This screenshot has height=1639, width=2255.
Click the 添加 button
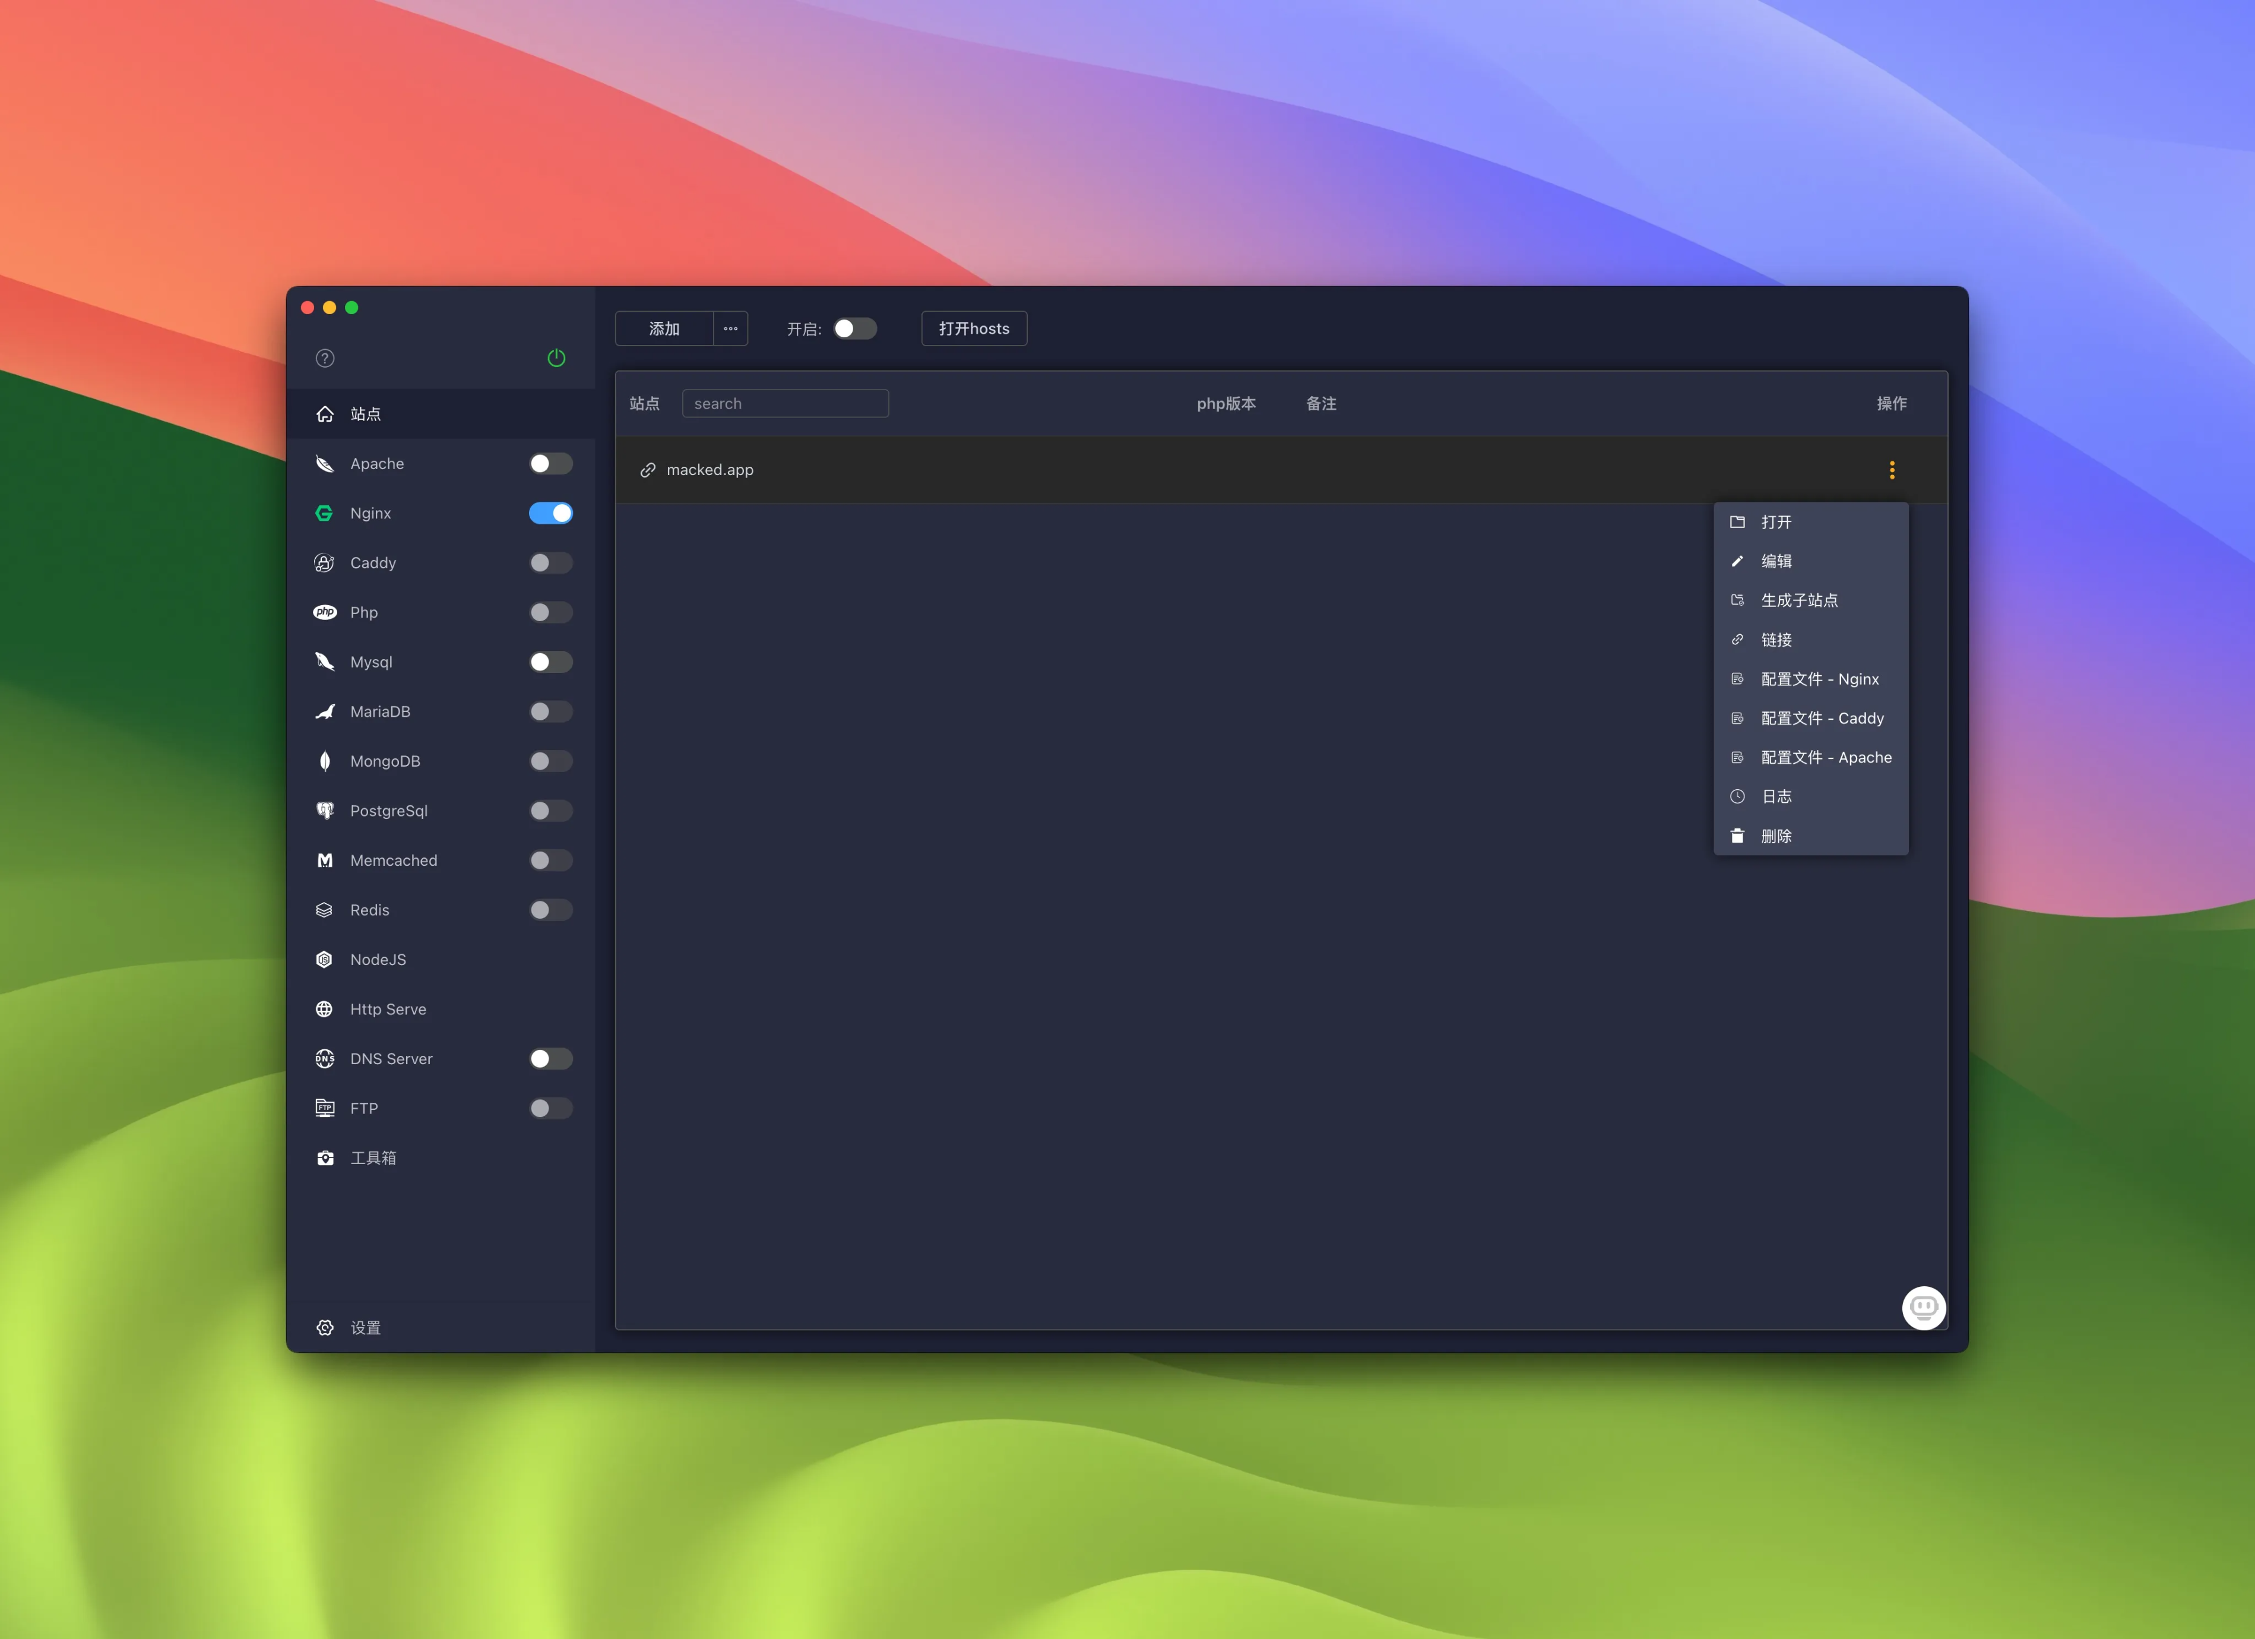[664, 328]
